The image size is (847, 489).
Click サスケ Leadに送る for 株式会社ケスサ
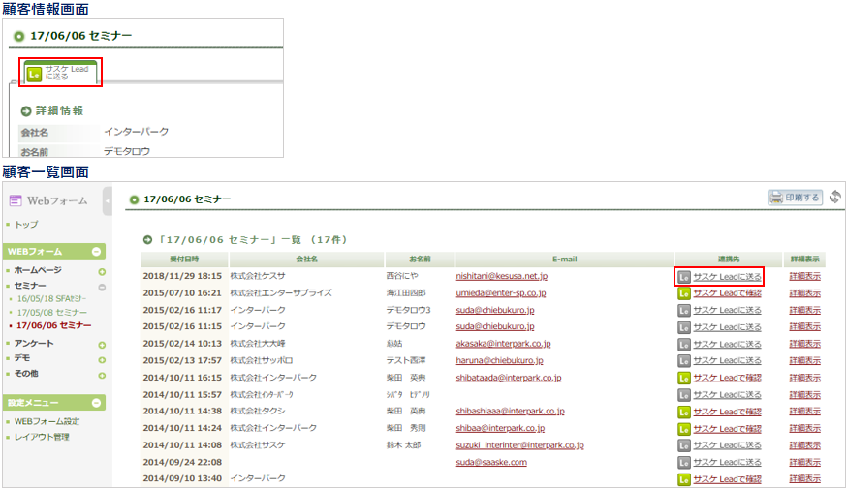[x=727, y=277]
